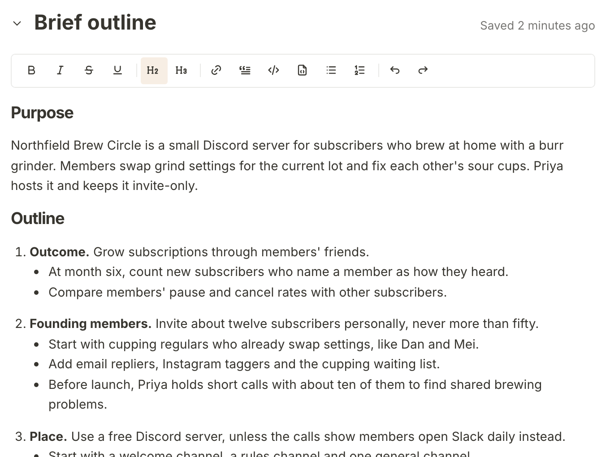Click the bold text 'Founding members.'
This screenshot has width=606, height=457.
click(x=91, y=323)
